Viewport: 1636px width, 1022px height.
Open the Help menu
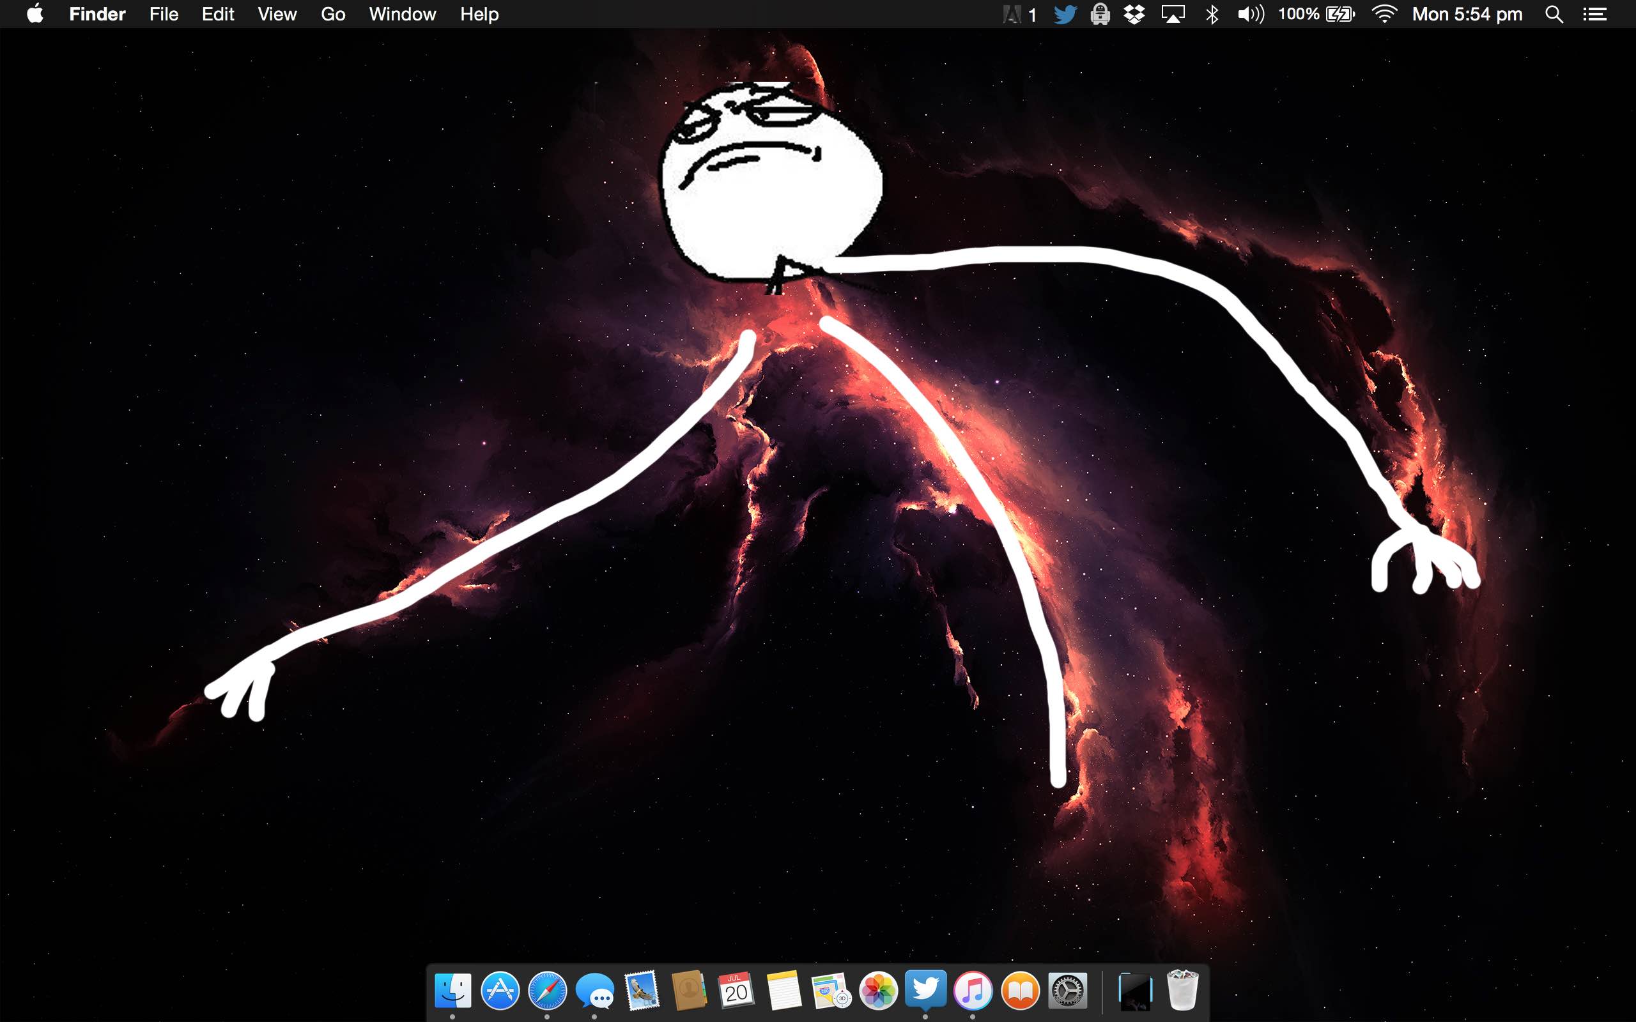[479, 14]
